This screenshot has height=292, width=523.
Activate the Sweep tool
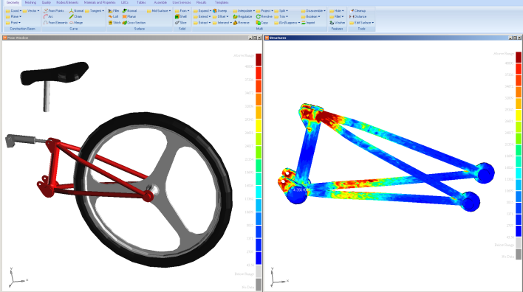tap(219, 10)
